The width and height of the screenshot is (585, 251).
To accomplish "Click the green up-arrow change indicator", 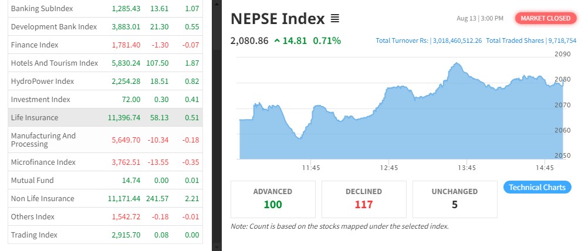I will coord(276,40).
